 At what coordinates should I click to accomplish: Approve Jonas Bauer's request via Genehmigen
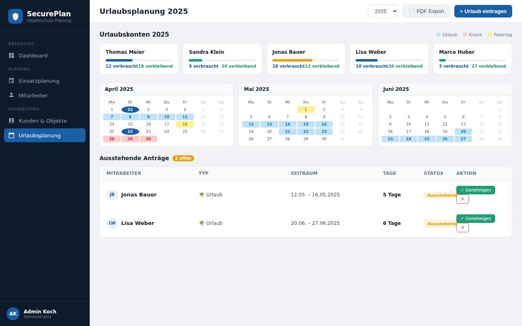(x=476, y=190)
